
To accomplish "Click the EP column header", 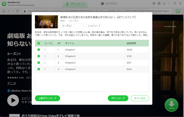I will pos(59,43).
